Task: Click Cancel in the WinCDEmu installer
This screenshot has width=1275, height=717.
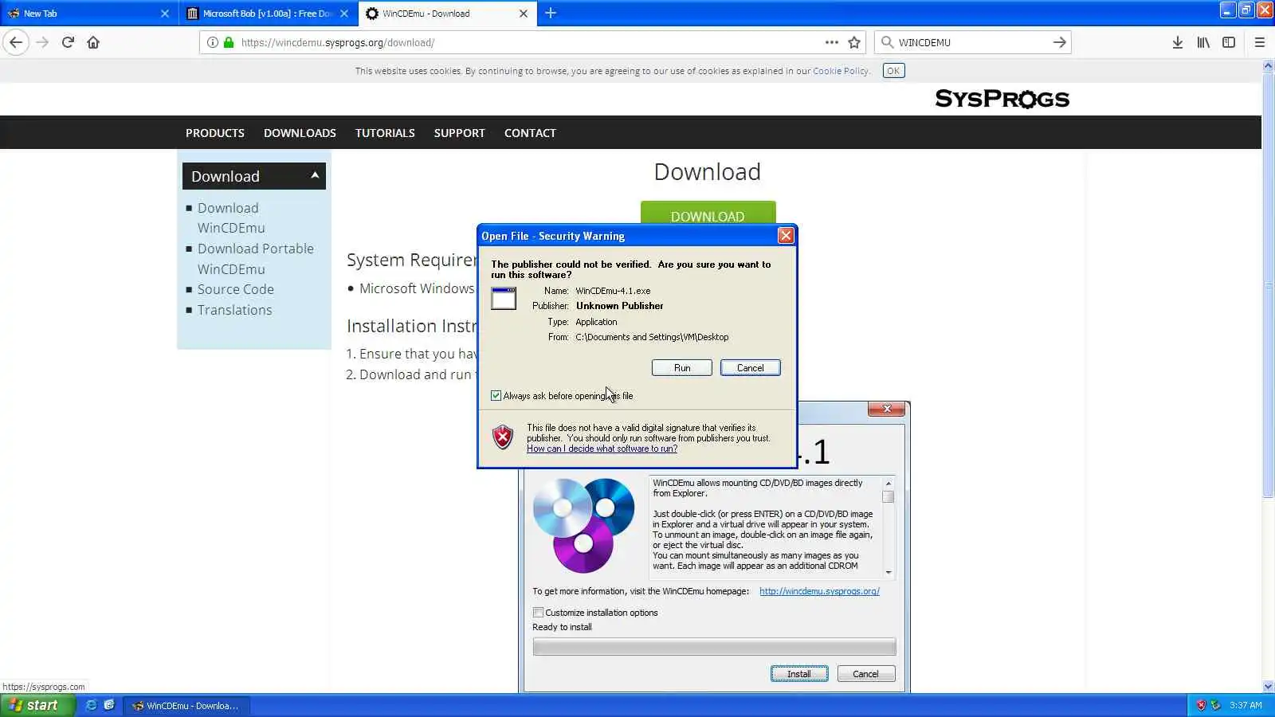Action: click(865, 674)
